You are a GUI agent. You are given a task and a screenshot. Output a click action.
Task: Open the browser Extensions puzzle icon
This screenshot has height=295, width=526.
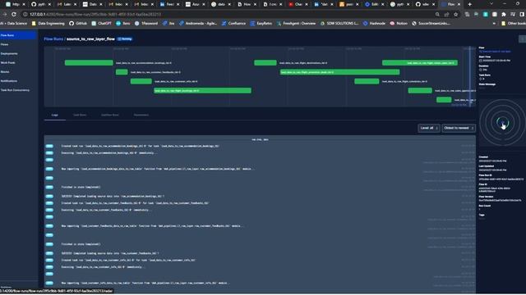click(504, 15)
